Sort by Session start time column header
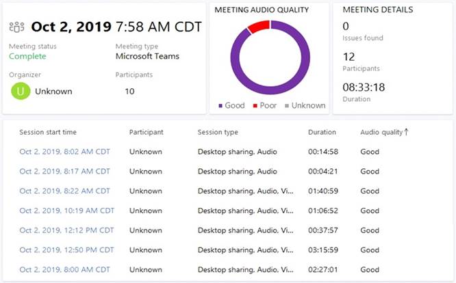 48,132
